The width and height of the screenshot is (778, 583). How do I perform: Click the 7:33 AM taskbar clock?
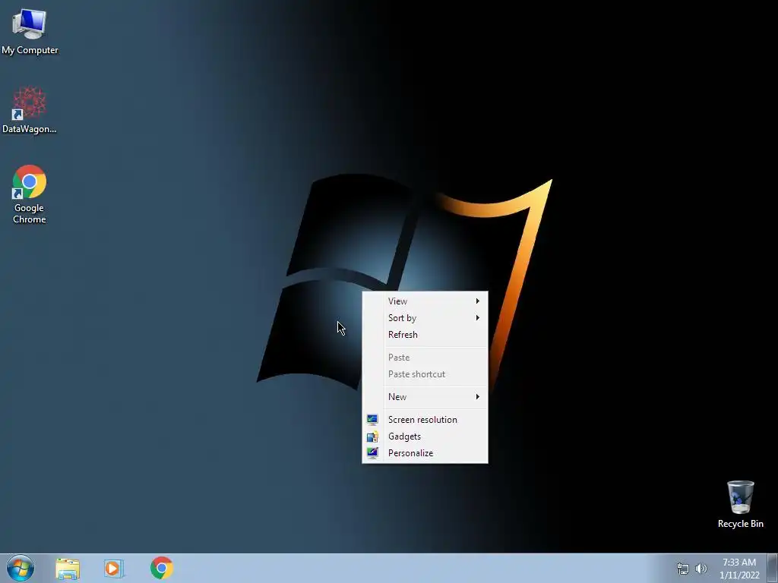[739, 563]
